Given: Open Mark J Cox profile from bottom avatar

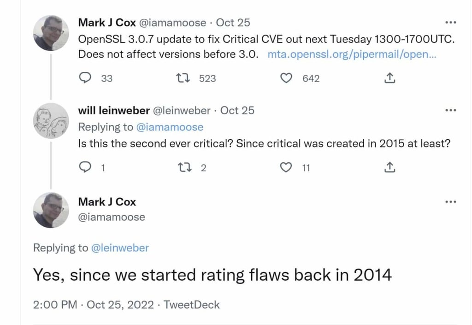Looking at the screenshot, I should coord(51,210).
